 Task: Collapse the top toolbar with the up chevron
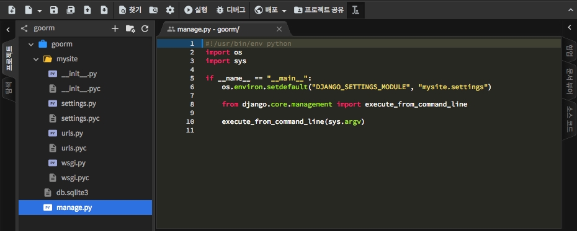pos(570,11)
